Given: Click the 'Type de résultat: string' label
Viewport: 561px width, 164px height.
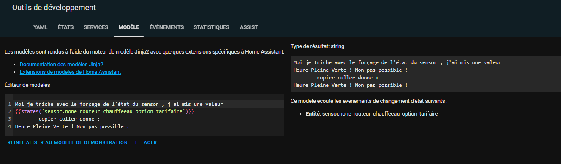Looking at the screenshot, I should tap(318, 46).
